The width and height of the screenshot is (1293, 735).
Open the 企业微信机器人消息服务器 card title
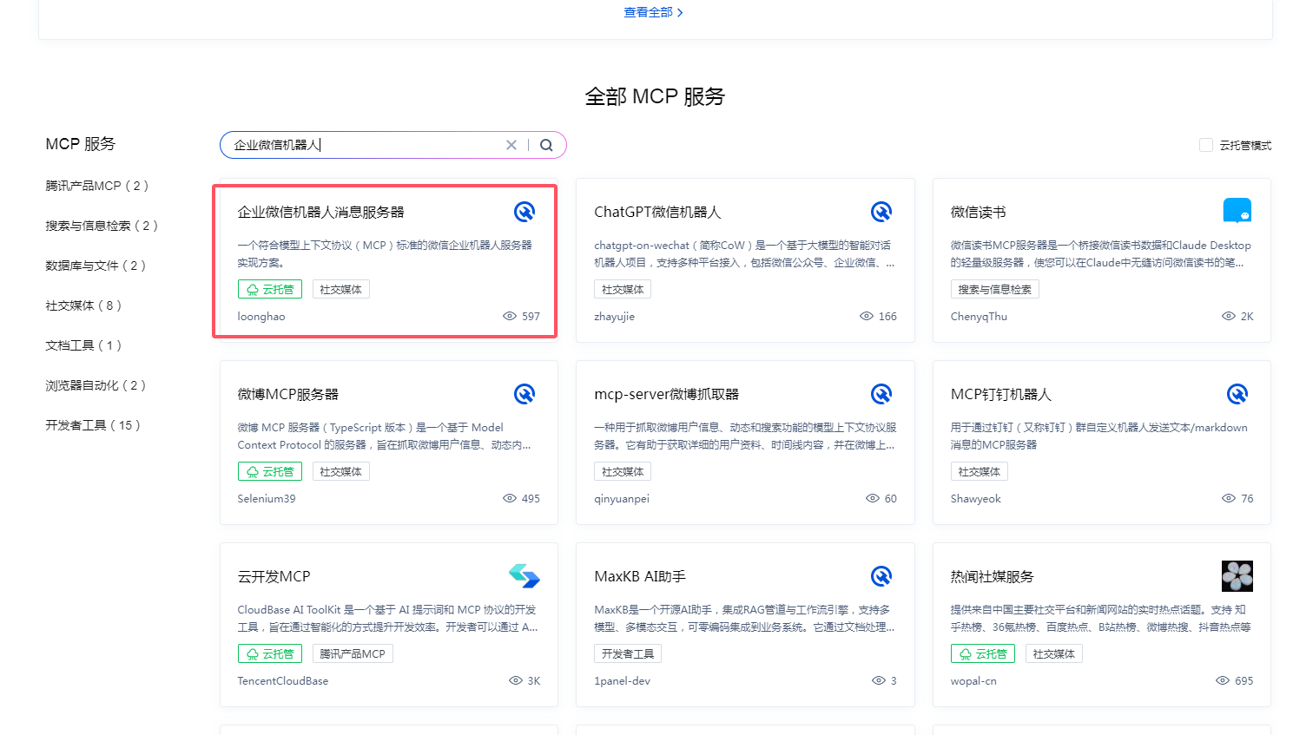click(321, 212)
